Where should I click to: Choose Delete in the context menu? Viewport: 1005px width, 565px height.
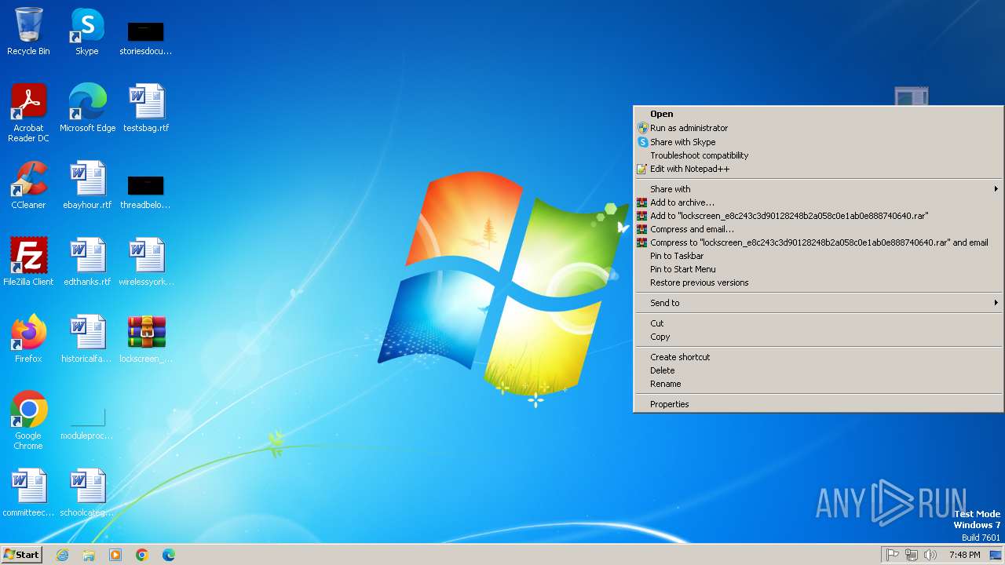818,370
